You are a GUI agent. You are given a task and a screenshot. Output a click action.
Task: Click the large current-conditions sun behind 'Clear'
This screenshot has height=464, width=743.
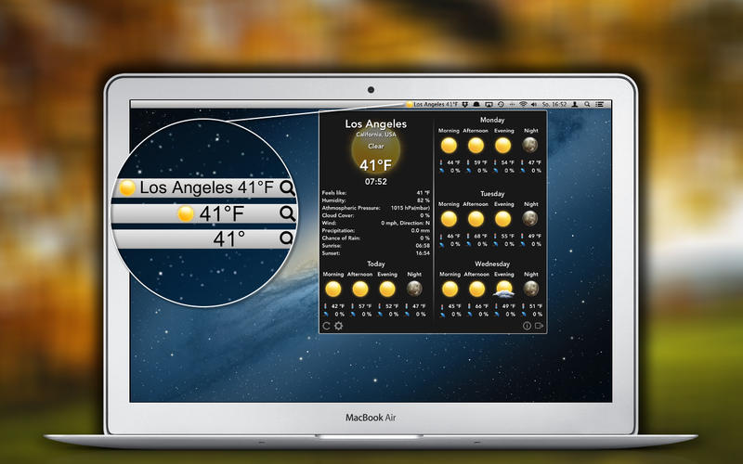tap(376, 150)
